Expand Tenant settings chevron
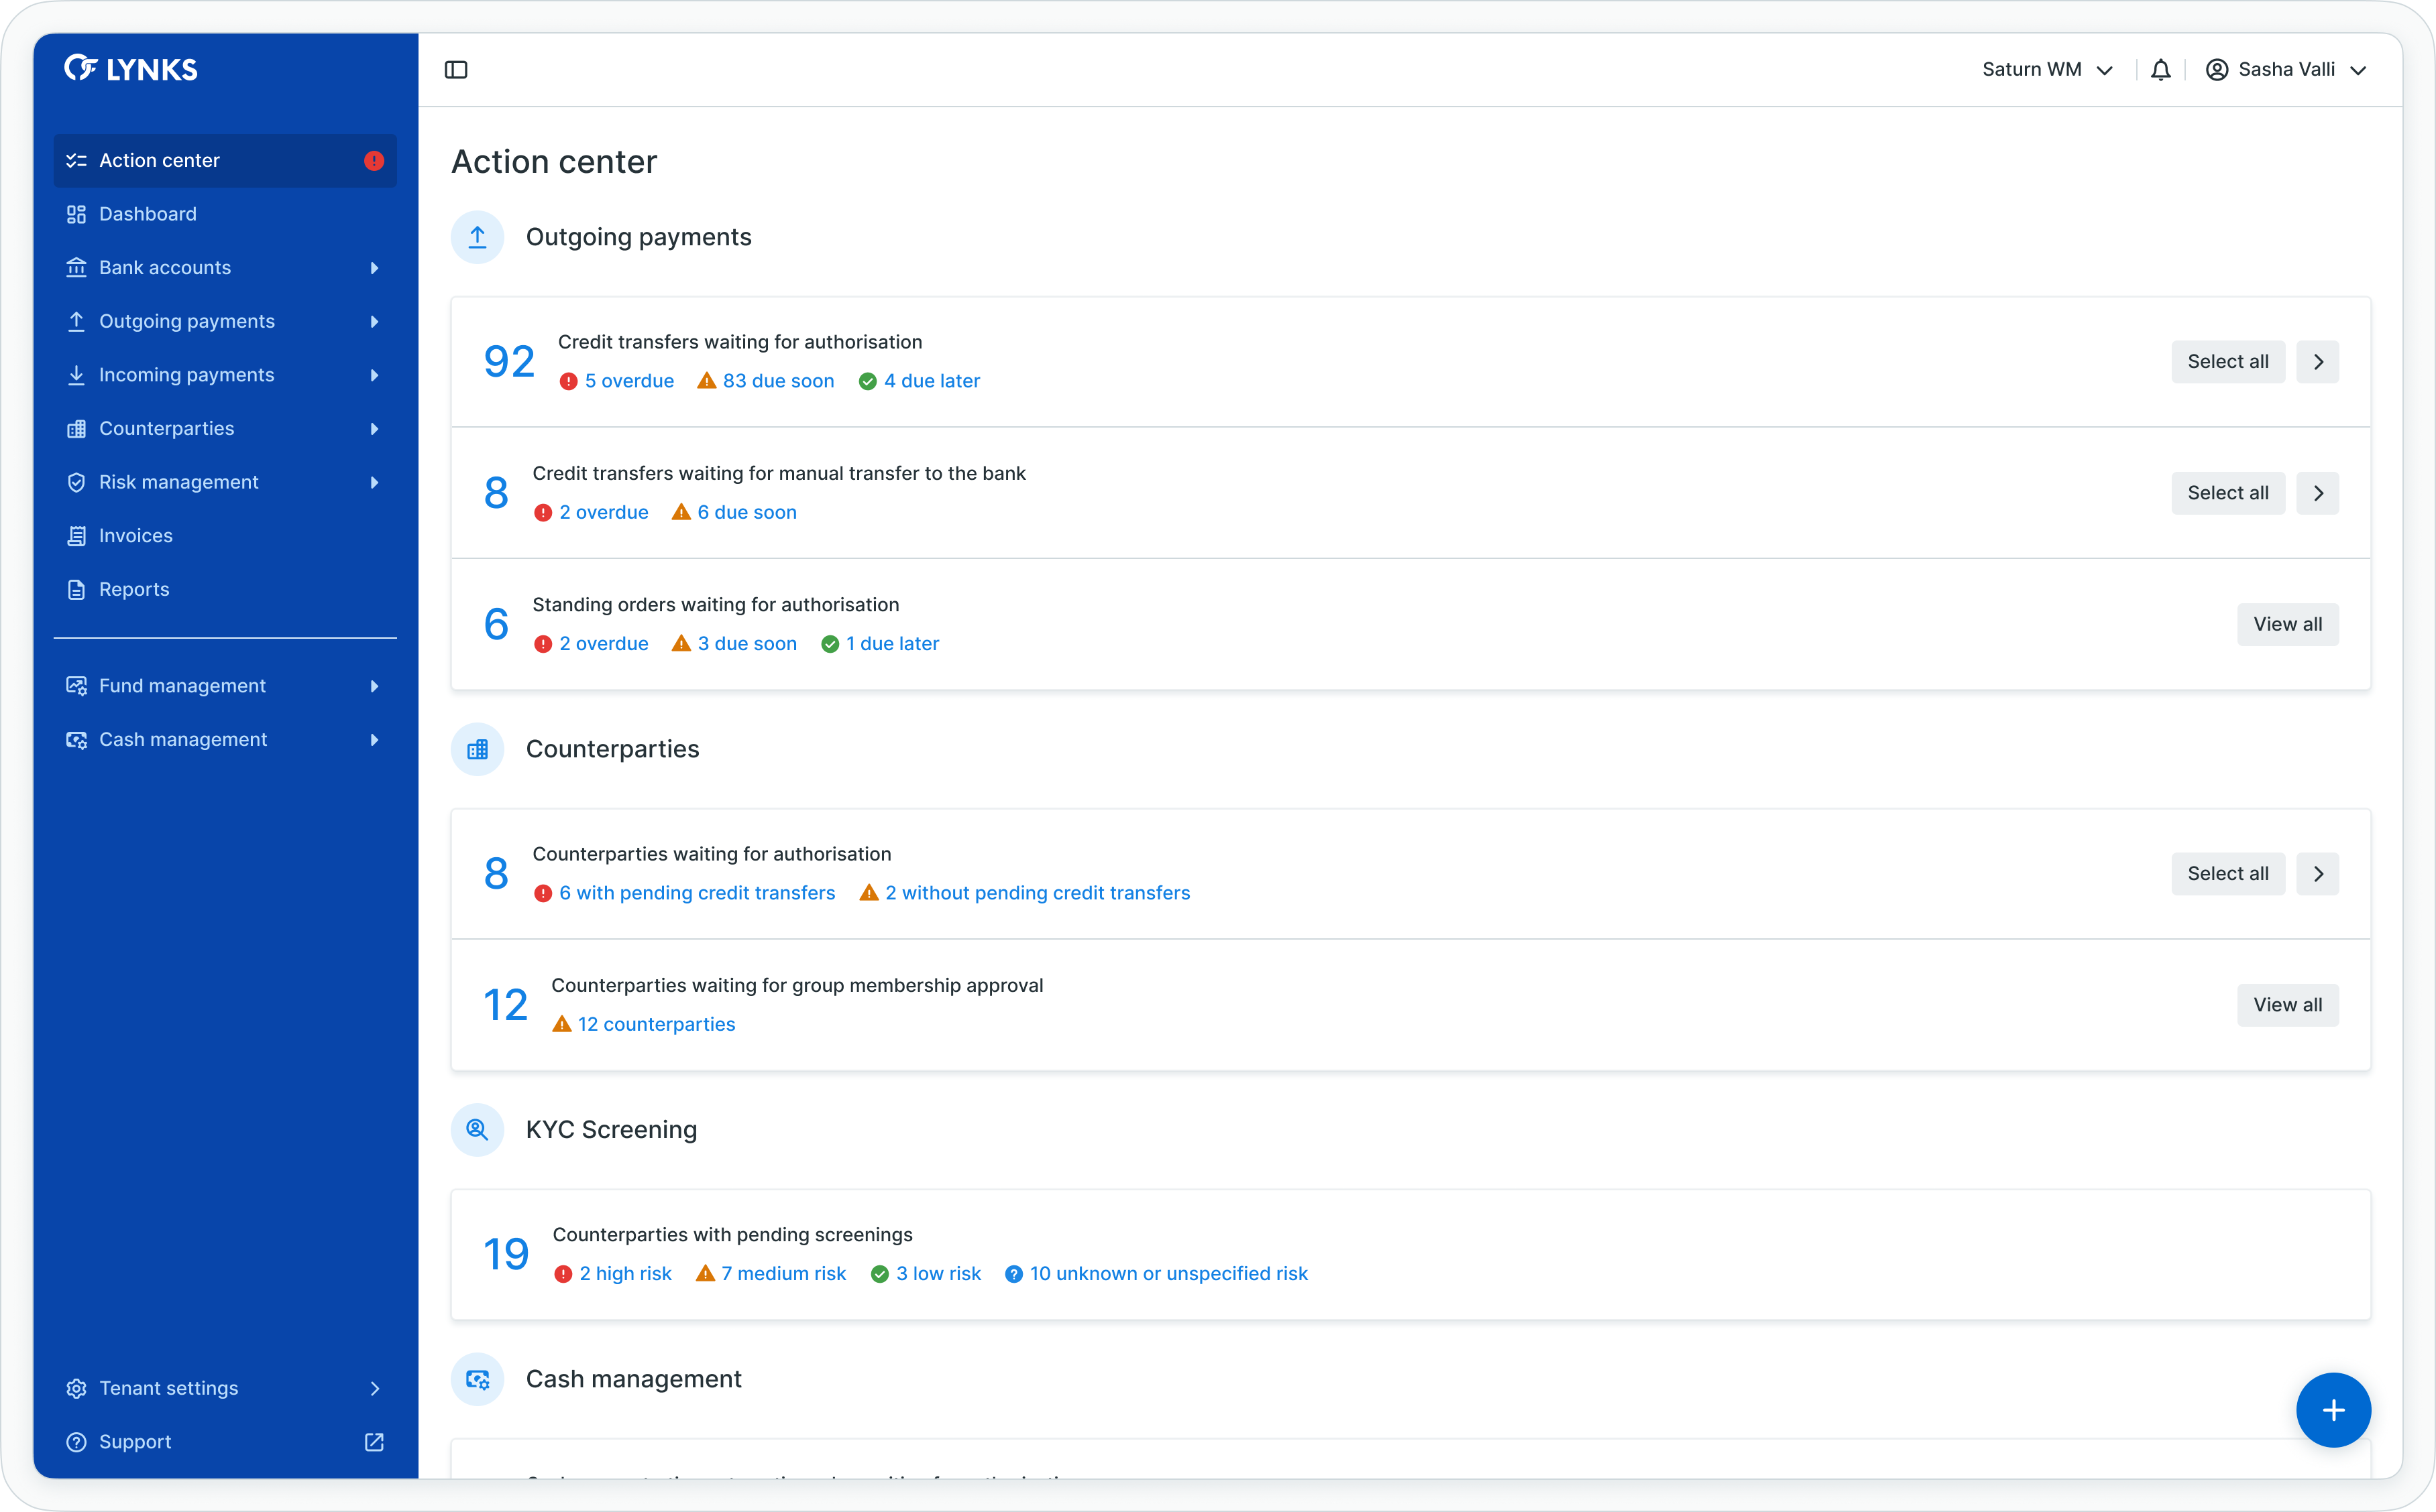The width and height of the screenshot is (2436, 1512). coord(374,1388)
